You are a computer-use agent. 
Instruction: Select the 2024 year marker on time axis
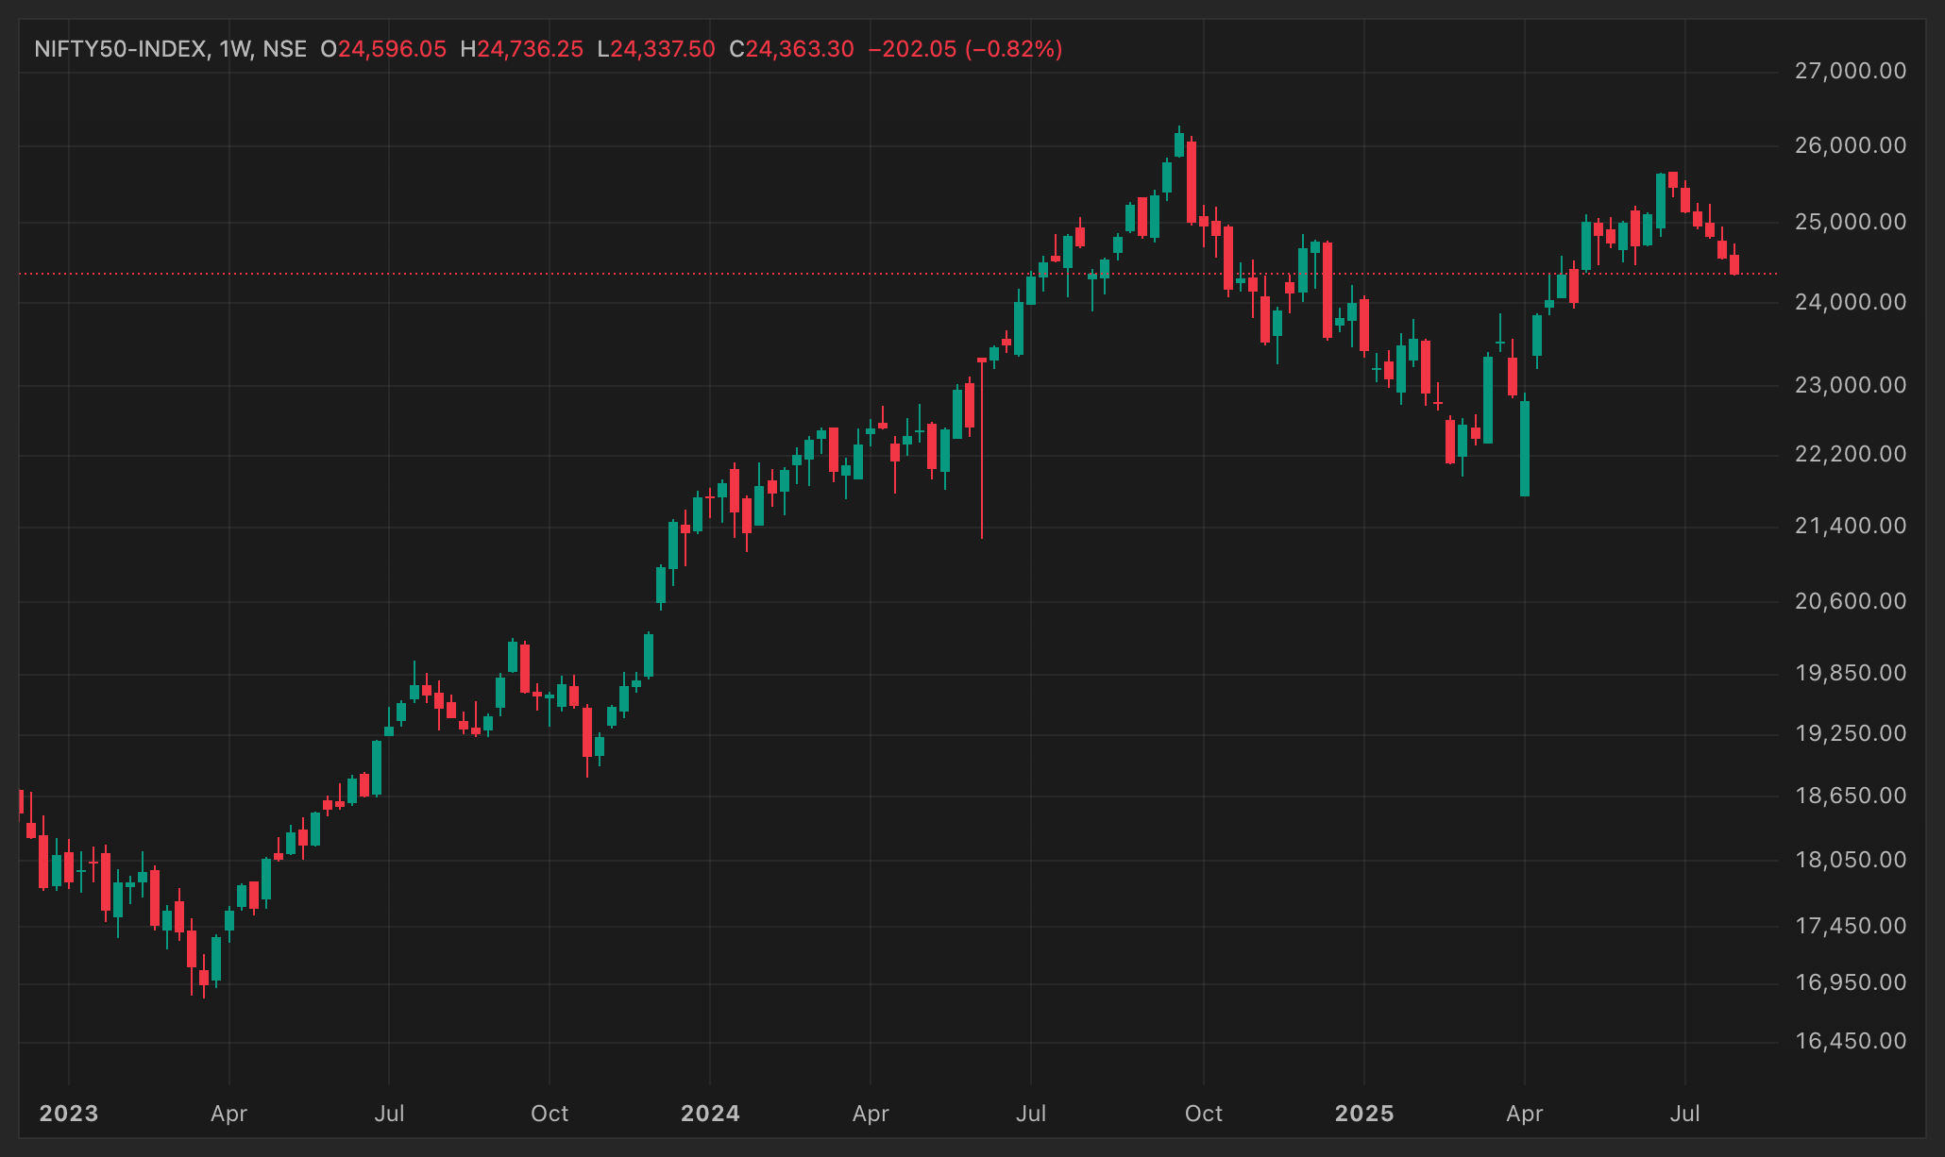pos(710,1114)
